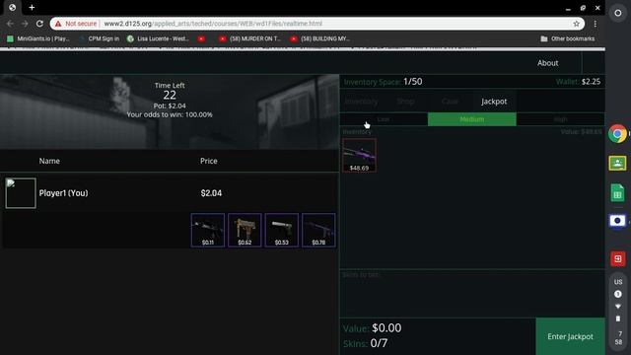Click the $0.62 skin in the pot
This screenshot has width=631, height=355.
coord(245,230)
